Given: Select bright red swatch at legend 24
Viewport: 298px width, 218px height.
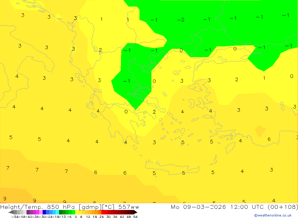Looking at the screenshot, I should click(103, 212).
